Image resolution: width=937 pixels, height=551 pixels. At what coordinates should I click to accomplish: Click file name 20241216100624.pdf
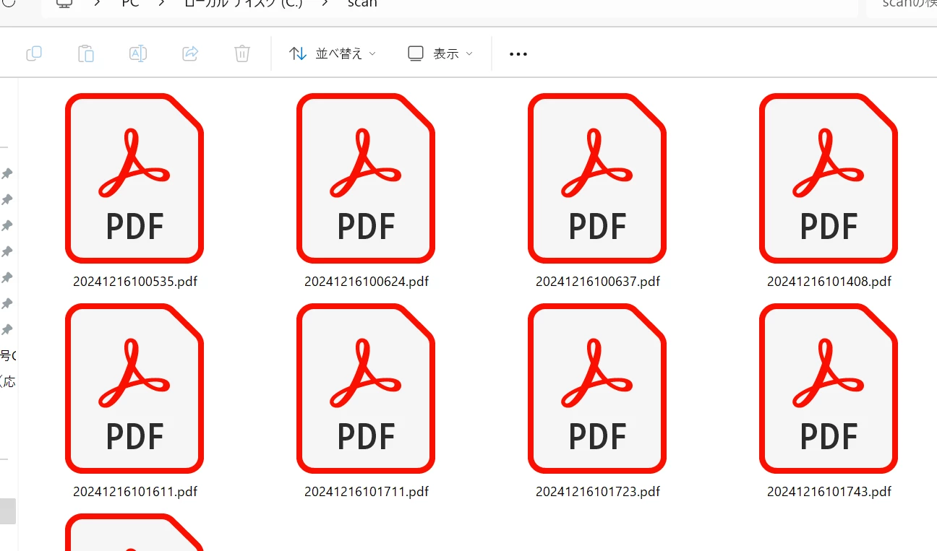[x=367, y=282]
